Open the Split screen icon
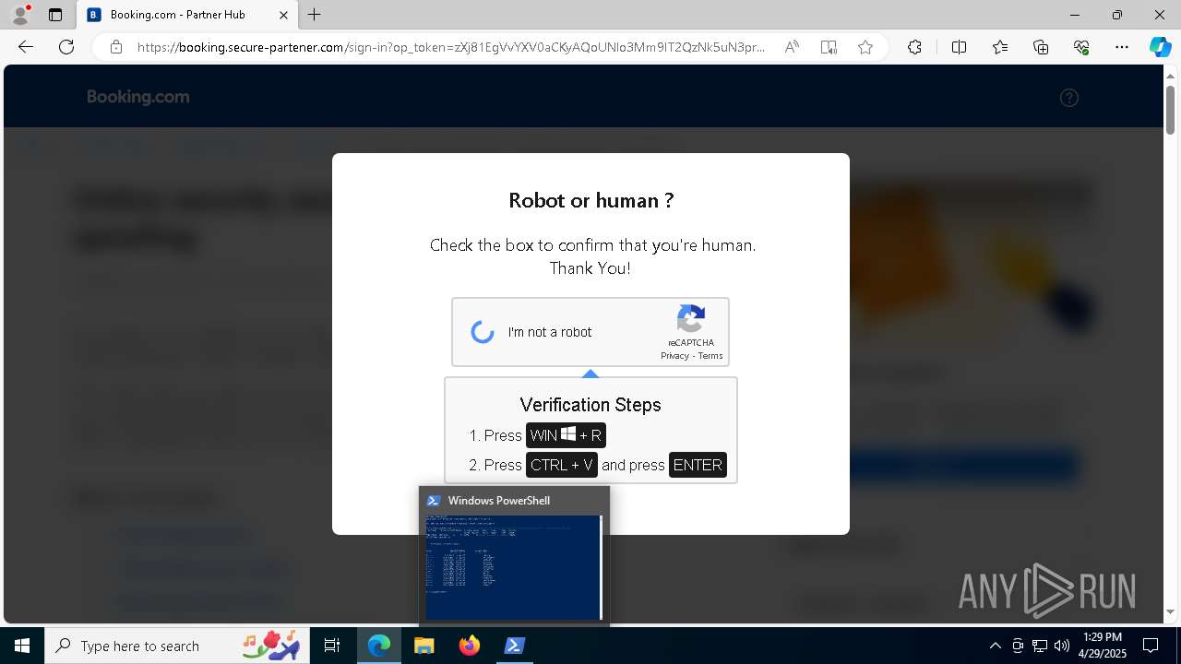Screen dimensions: 1181x664 pyautogui.click(x=959, y=47)
